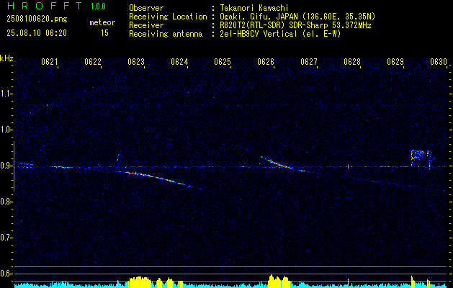Click the Receiver field label

click(x=146, y=25)
